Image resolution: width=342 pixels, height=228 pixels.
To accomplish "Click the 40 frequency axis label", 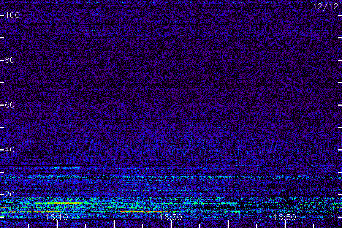I will (x=9, y=150).
